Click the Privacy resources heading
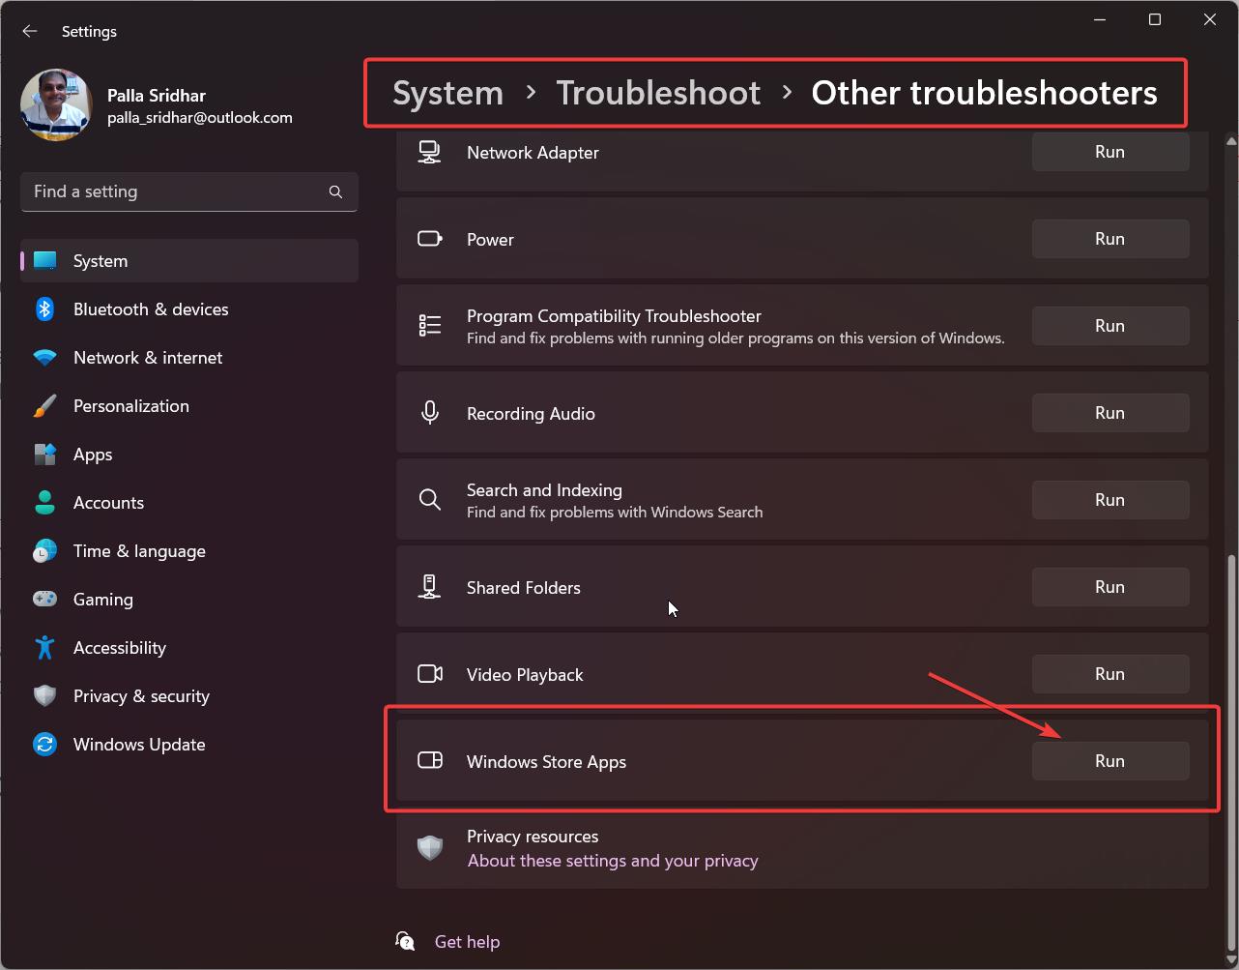The width and height of the screenshot is (1239, 970). pyautogui.click(x=533, y=837)
